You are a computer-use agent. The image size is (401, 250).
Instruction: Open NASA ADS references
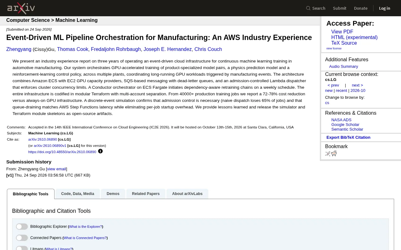click(341, 120)
